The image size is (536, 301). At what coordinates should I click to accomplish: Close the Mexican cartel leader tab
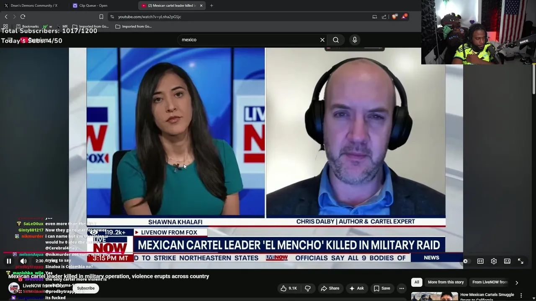[x=201, y=5]
